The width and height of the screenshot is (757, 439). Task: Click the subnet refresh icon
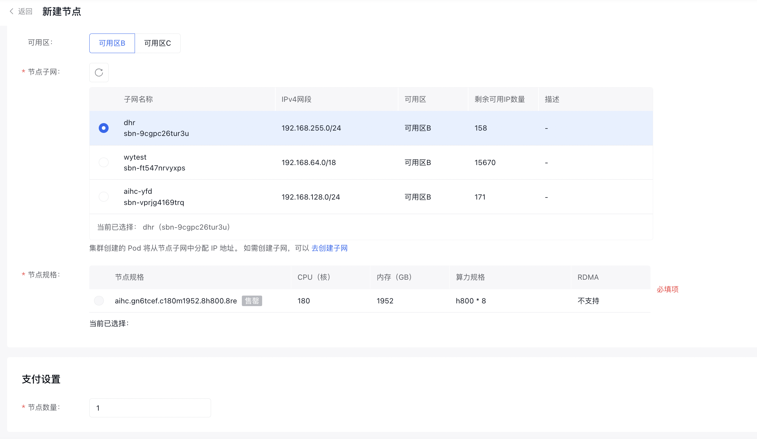99,72
